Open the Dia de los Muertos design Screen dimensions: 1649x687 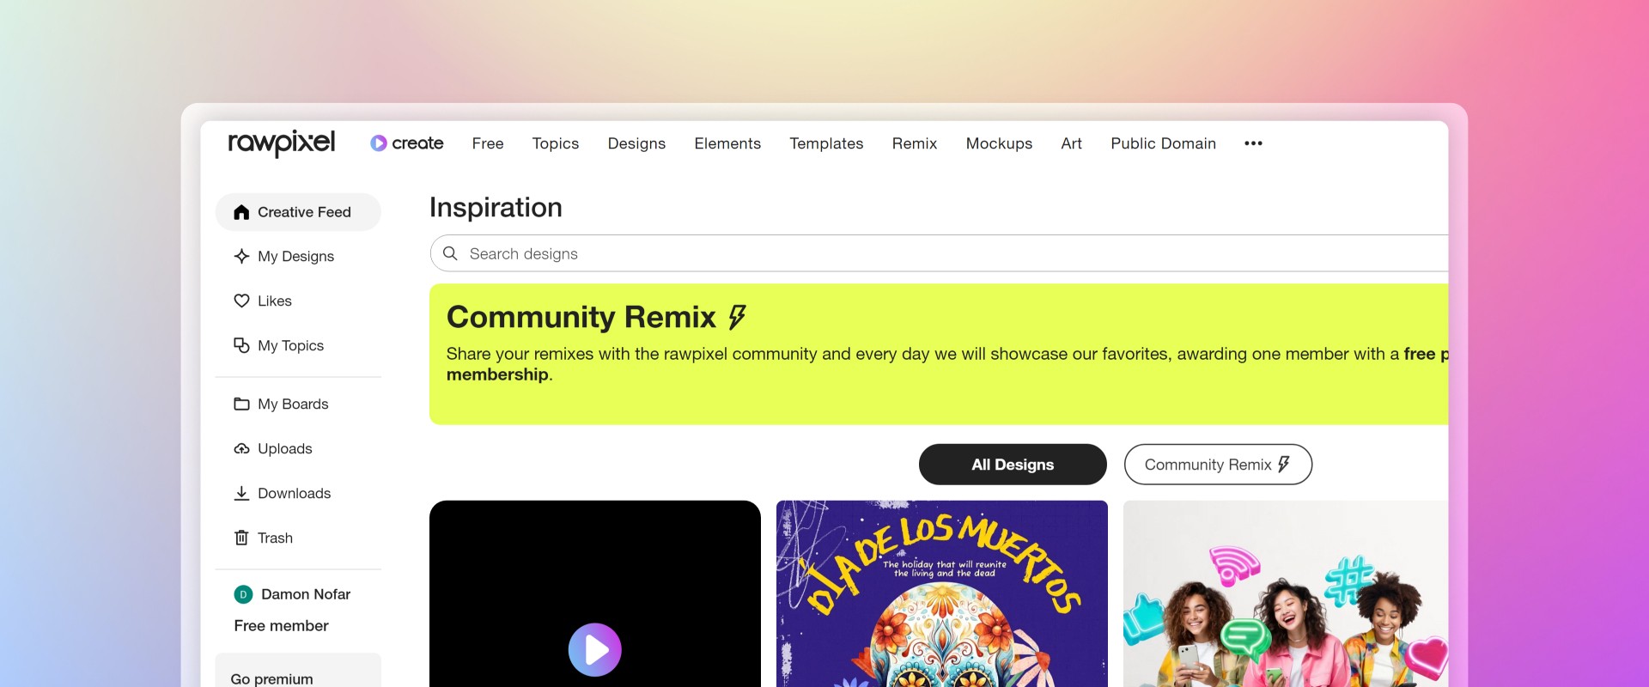pos(942,593)
